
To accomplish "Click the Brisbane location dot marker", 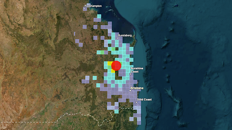I will tap(130, 91).
